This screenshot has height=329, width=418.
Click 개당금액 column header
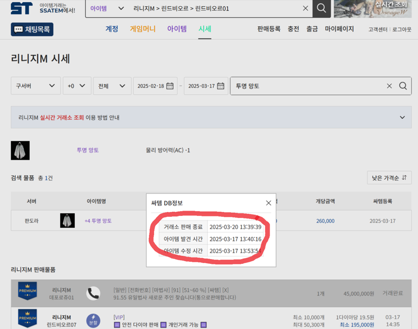pyautogui.click(x=325, y=201)
